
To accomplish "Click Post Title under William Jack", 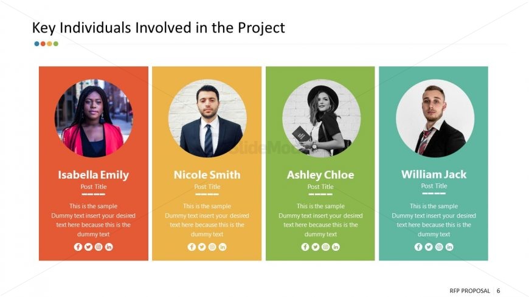I will pyautogui.click(x=434, y=186).
